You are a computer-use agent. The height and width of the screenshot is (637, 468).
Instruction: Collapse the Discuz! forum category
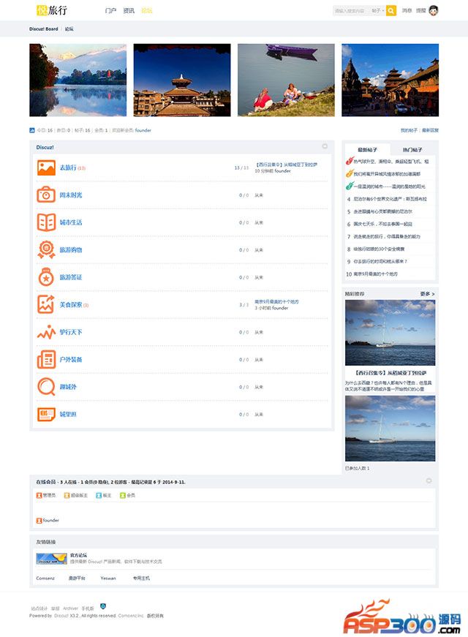point(325,146)
